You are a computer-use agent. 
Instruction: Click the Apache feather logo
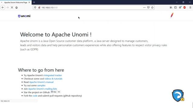click(172, 16)
